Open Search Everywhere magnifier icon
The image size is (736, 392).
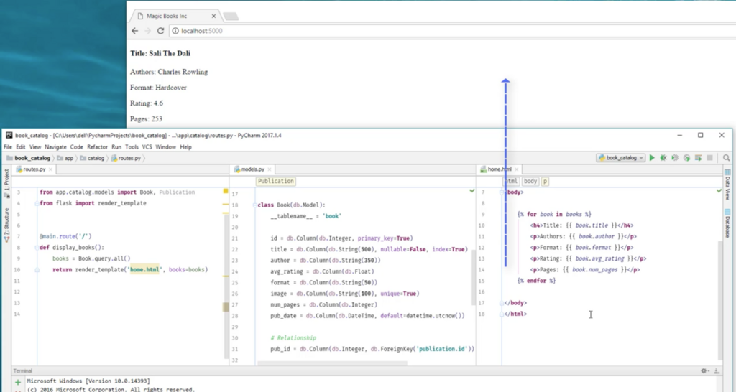click(x=726, y=158)
